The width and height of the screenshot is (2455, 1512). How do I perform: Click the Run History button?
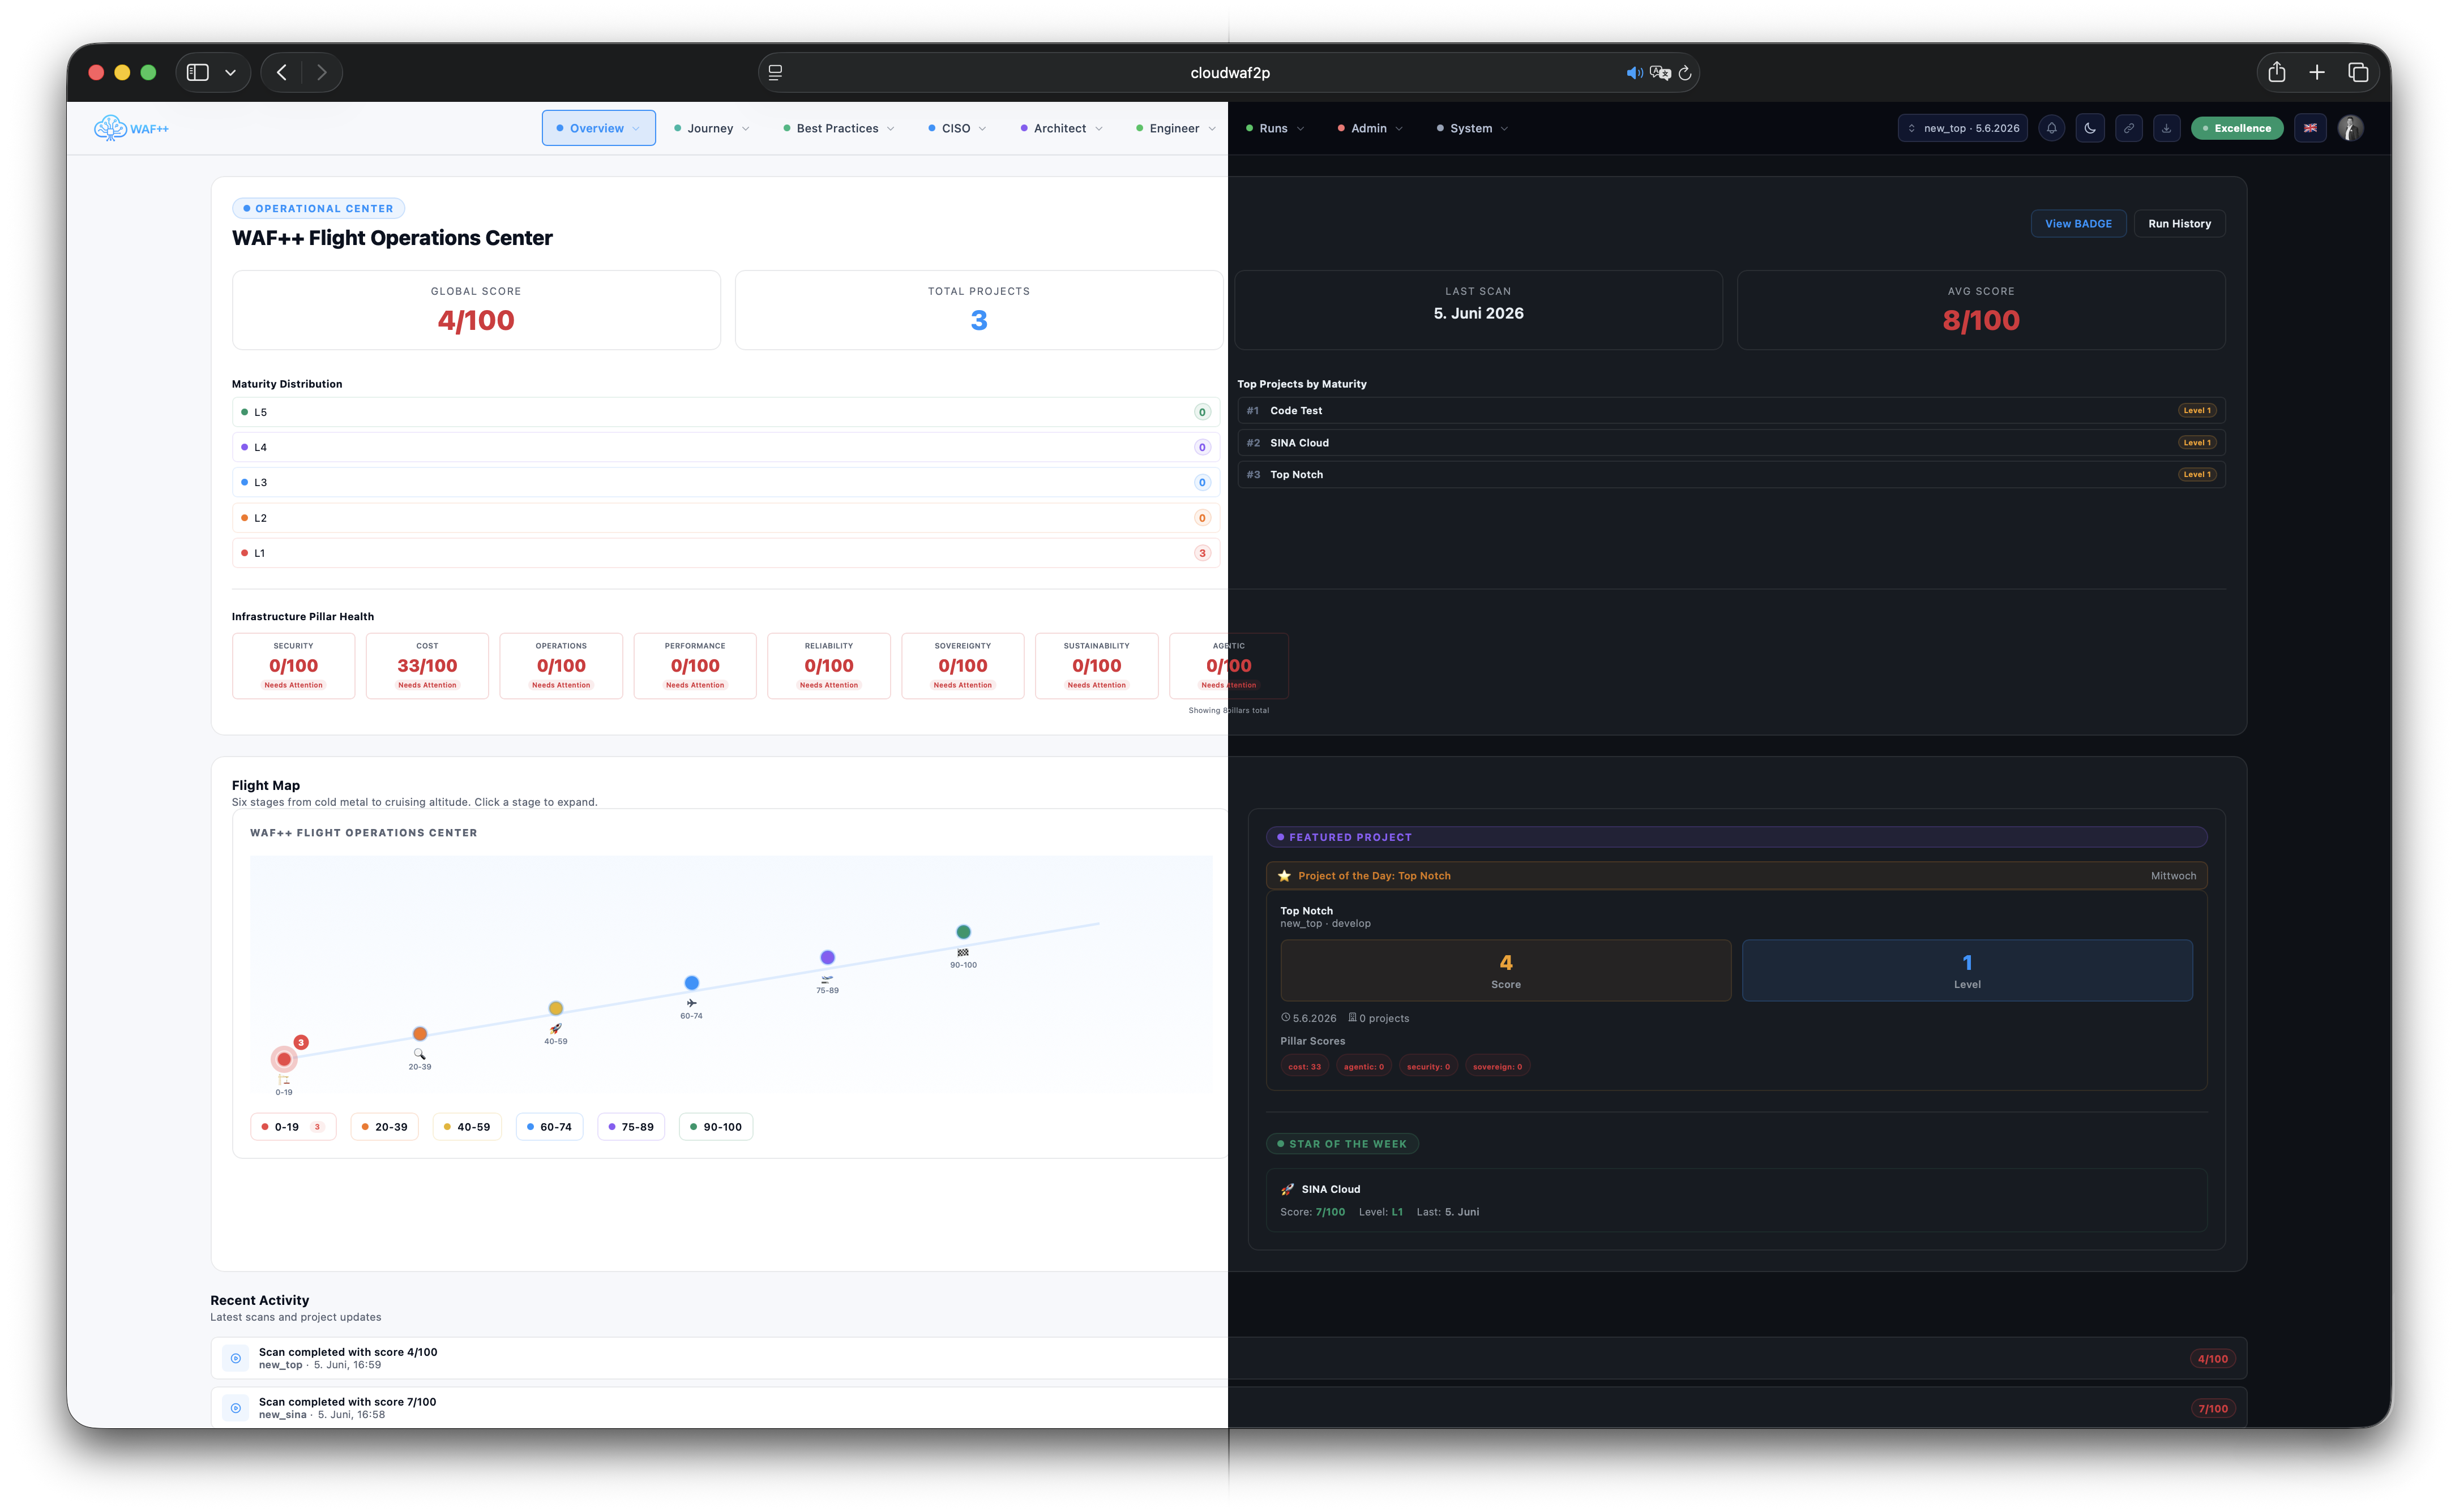2179,224
